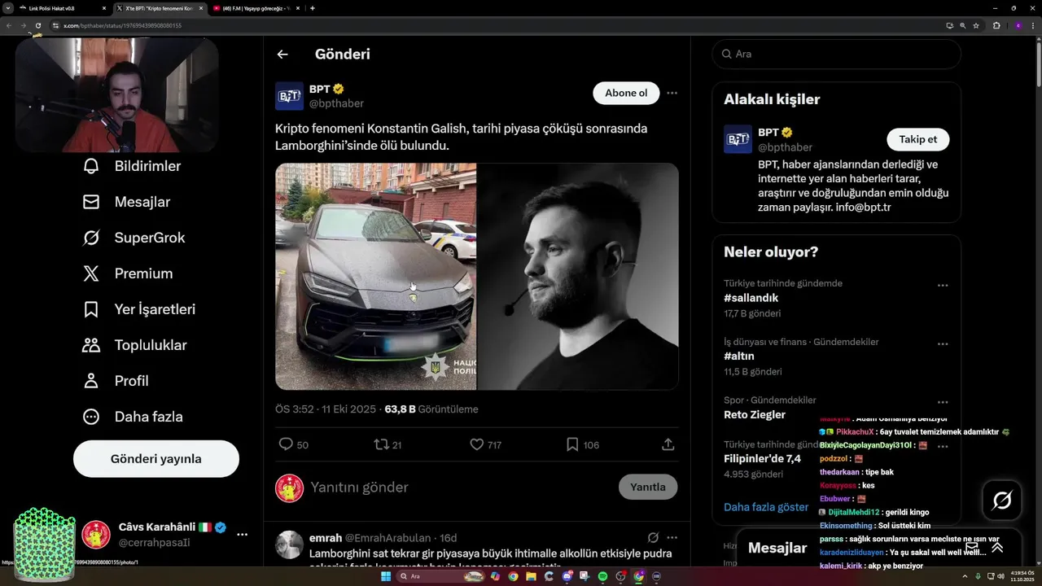The height and width of the screenshot is (586, 1042).
Task: Click the repost icon with 21 reposts
Action: (x=381, y=444)
